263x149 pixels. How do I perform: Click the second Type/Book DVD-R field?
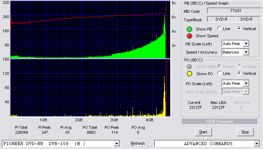[x=248, y=19]
